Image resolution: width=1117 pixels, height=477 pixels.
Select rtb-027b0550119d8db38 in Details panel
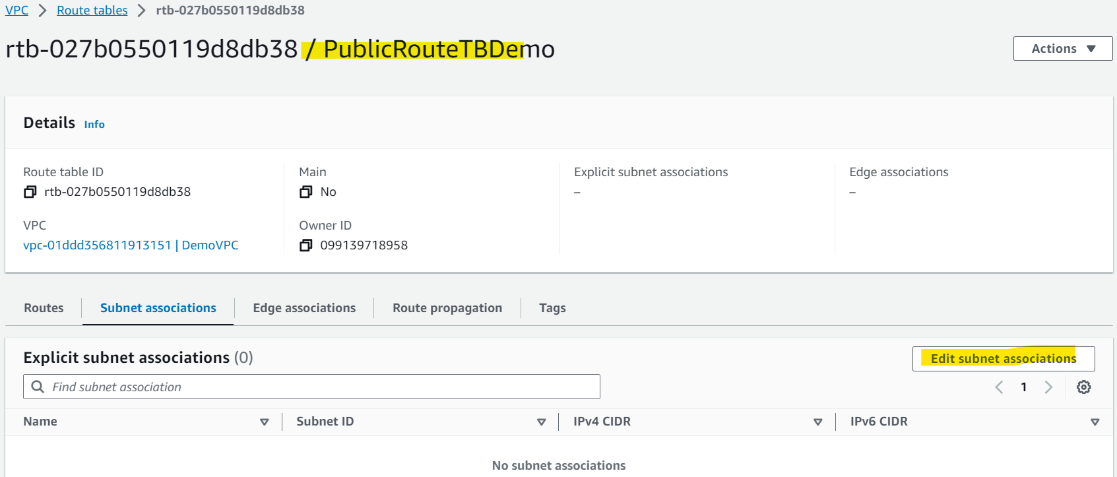(117, 192)
